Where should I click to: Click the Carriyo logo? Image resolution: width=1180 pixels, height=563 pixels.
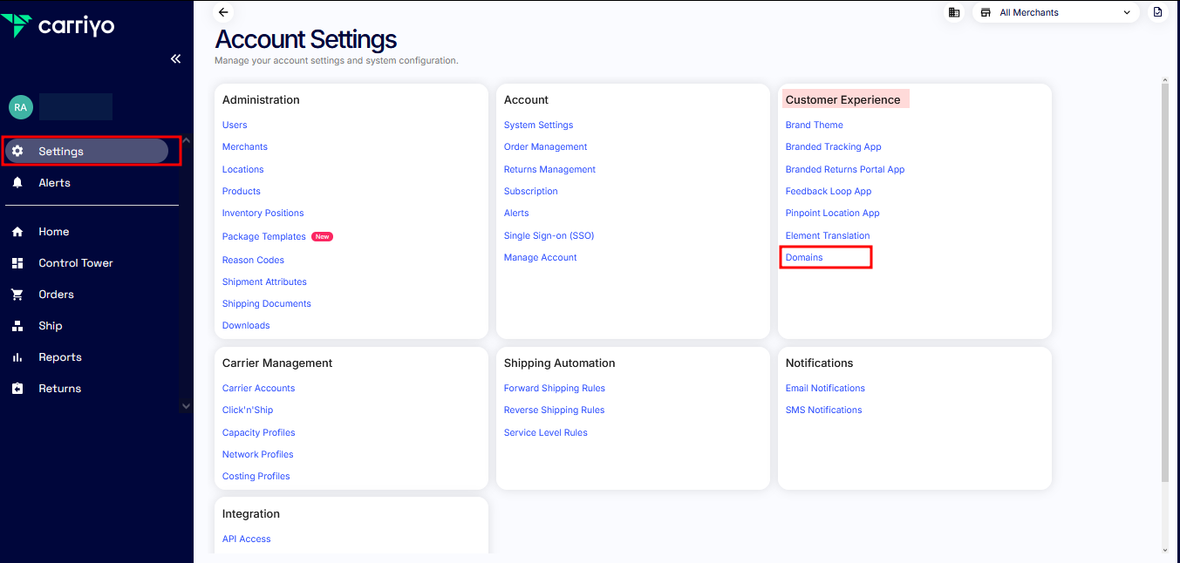(58, 25)
